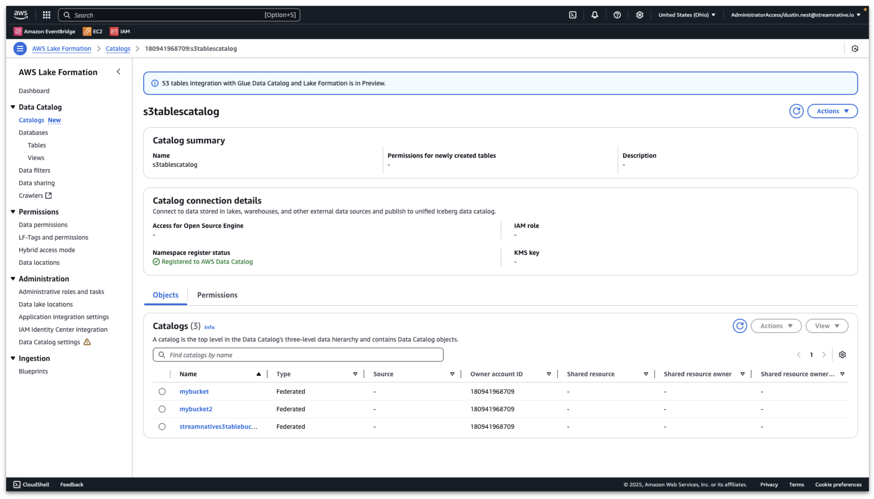Open the View dropdown in Catalogs

(826, 326)
